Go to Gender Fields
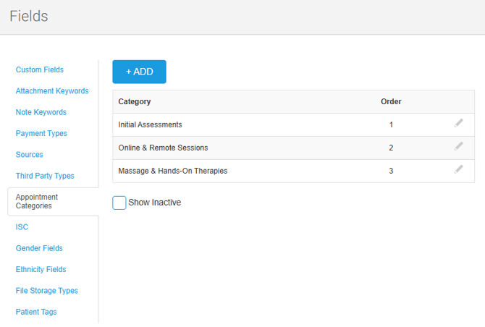Image resolution: width=485 pixels, height=327 pixels. point(39,248)
